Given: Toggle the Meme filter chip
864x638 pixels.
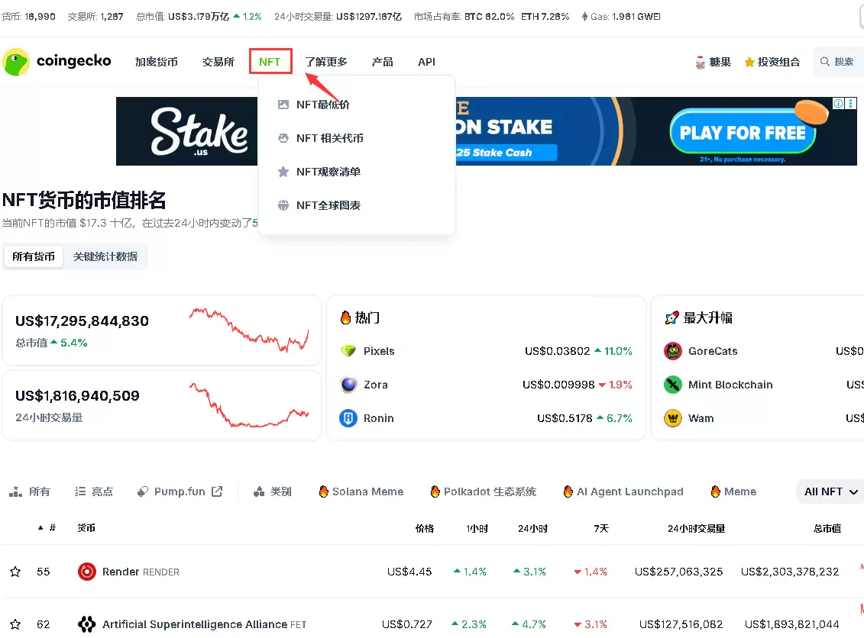Looking at the screenshot, I should click(x=731, y=491).
